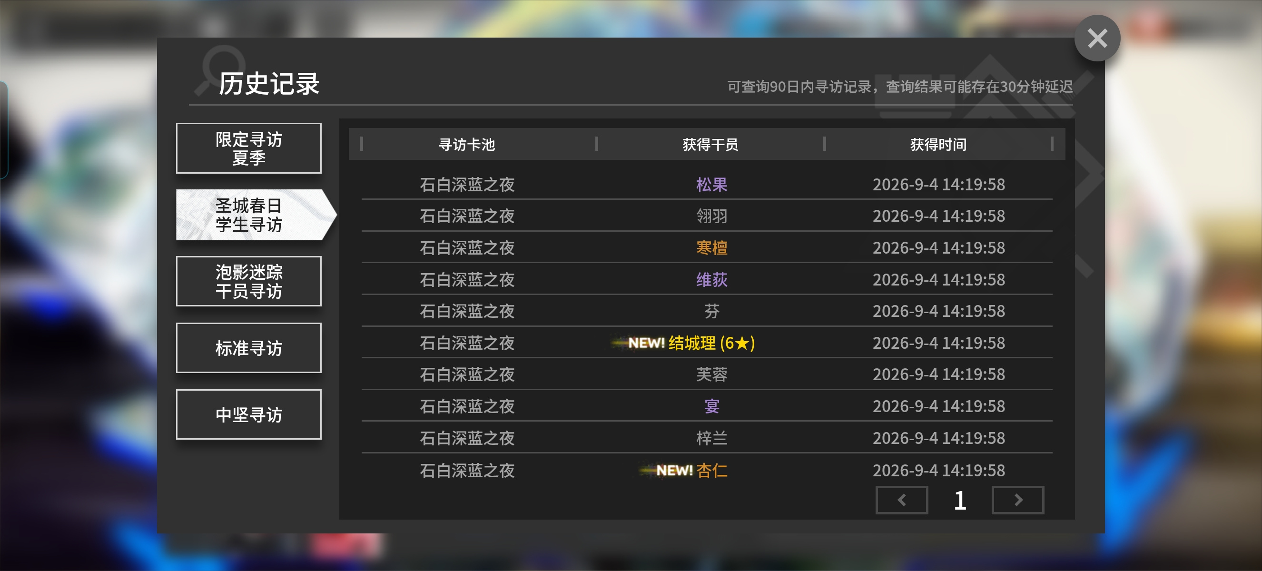This screenshot has height=571, width=1262.
Task: Click the timestamp in the 芙蓉 row
Action: coord(938,374)
